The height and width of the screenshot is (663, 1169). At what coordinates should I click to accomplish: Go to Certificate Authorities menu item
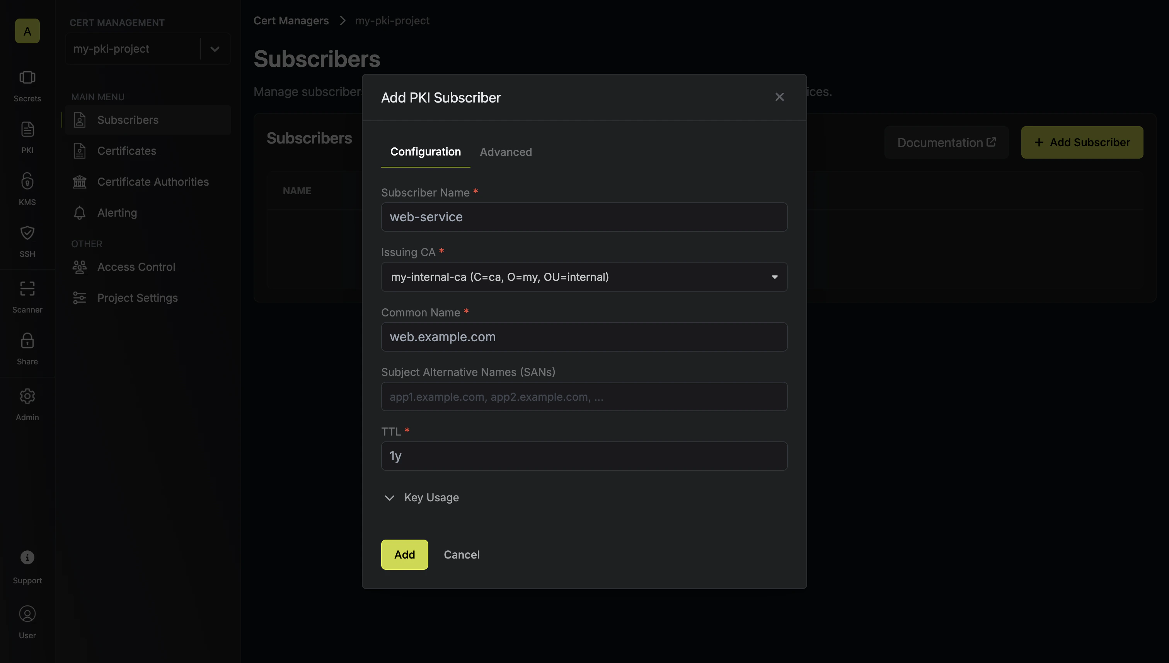[x=148, y=182]
